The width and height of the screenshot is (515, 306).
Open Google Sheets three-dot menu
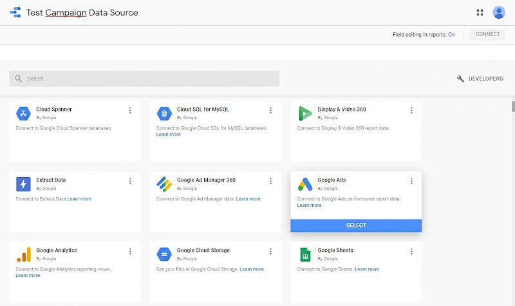[411, 251]
